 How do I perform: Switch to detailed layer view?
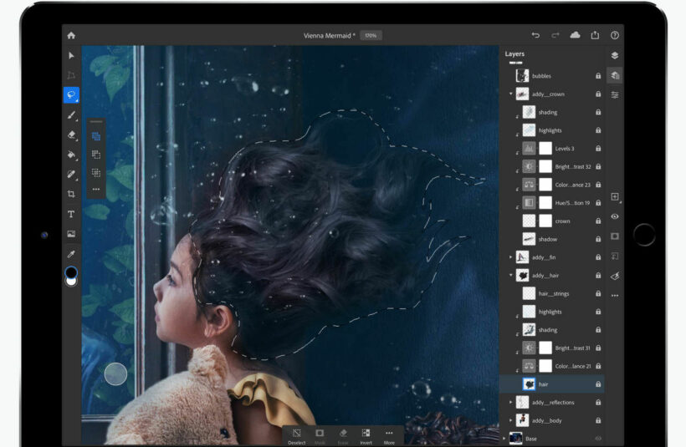(x=615, y=75)
